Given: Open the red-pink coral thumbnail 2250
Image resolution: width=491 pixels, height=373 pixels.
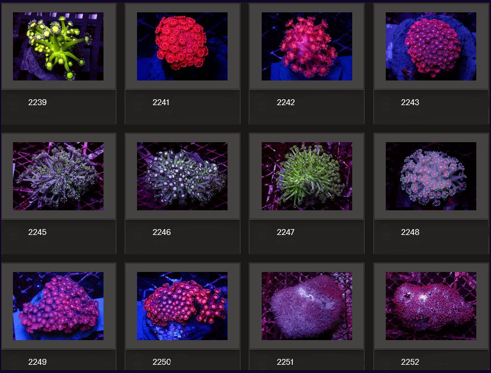Looking at the screenshot, I should [x=182, y=306].
